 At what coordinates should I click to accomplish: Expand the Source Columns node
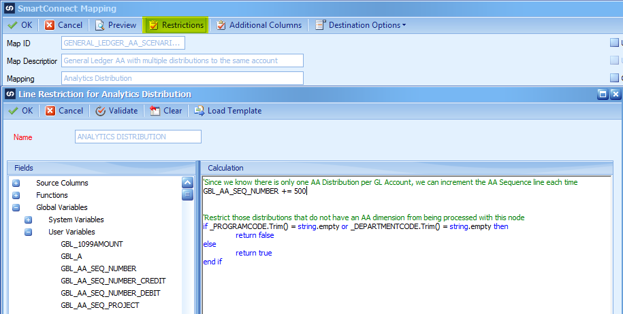click(16, 184)
